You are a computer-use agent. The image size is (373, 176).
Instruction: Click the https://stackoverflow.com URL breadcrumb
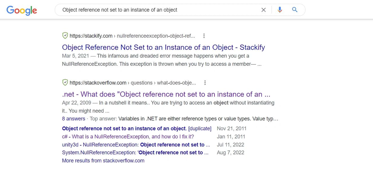[x=98, y=83]
